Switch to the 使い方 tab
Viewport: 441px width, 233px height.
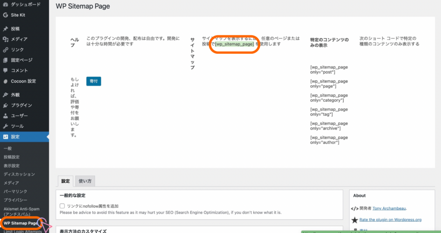pos(85,181)
